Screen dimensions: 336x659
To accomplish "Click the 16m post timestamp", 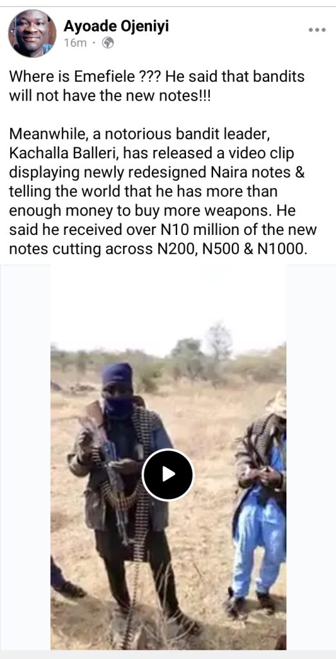I will click(75, 43).
